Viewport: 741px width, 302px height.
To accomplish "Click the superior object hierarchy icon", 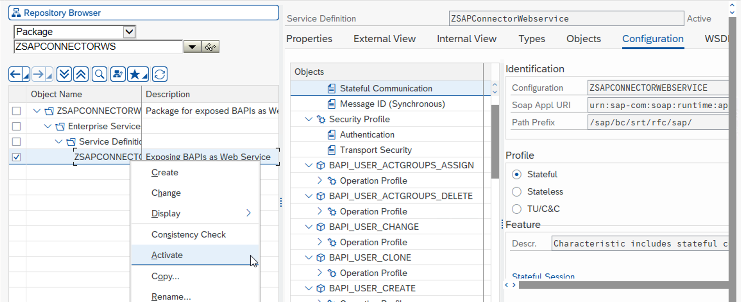I will coord(118,74).
